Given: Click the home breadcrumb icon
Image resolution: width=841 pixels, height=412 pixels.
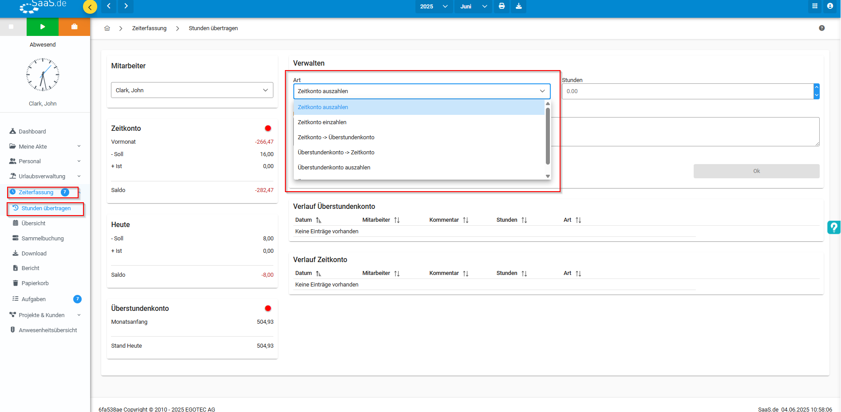Looking at the screenshot, I should click(x=107, y=28).
